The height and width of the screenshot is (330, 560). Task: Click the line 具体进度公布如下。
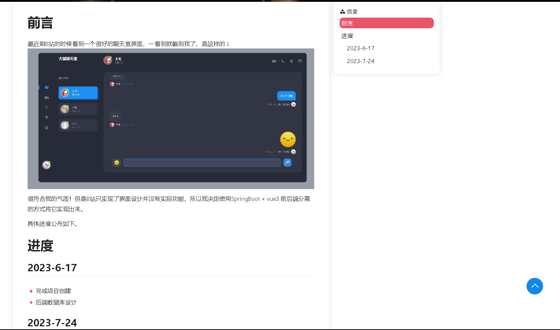[x=53, y=224]
